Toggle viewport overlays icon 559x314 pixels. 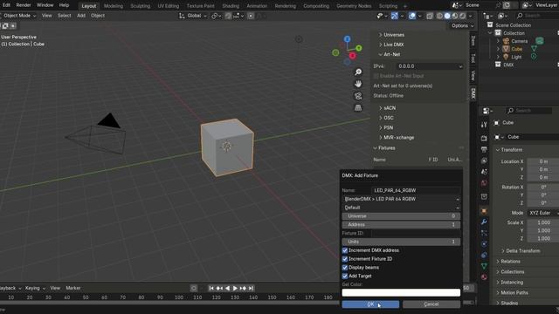coord(411,16)
